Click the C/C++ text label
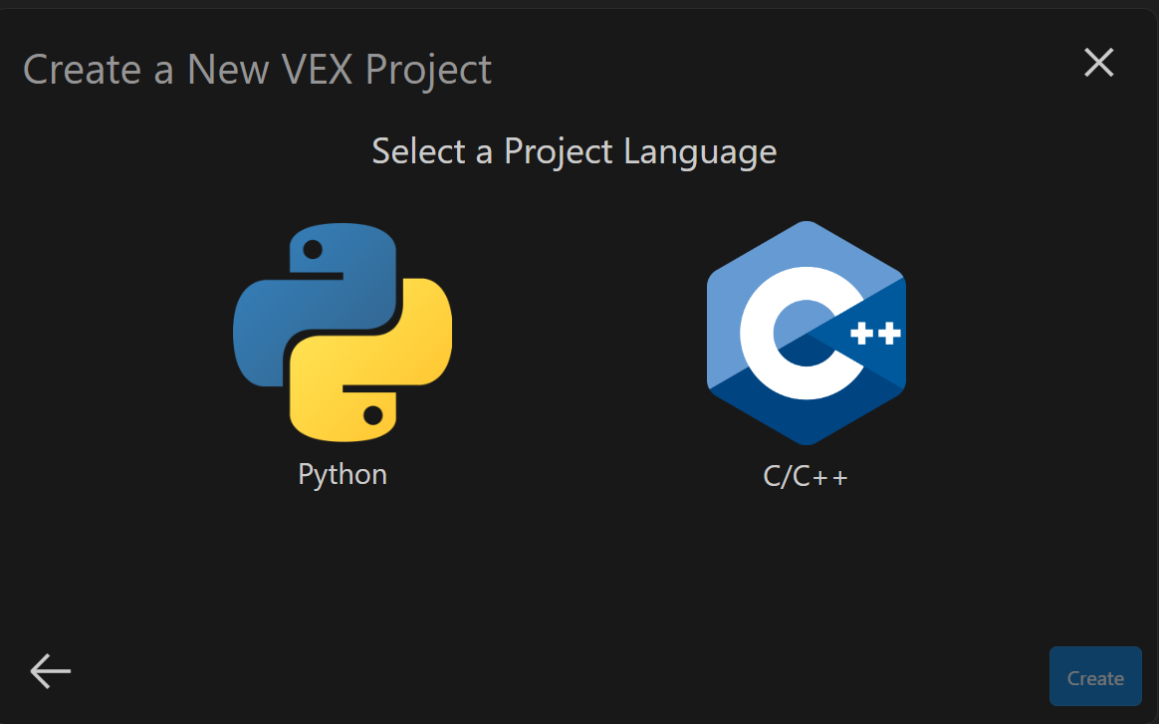Image resolution: width=1159 pixels, height=724 pixels. click(x=805, y=474)
